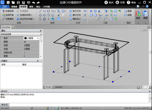Viewport: 152px width, 110px height.
Task: Click the save icon in title bar
Action: [x=18, y=2]
